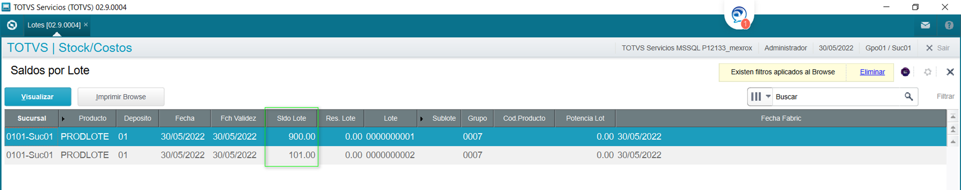961x190 pixels.
Task: Click the Sldo Lote column header
Action: coord(292,118)
